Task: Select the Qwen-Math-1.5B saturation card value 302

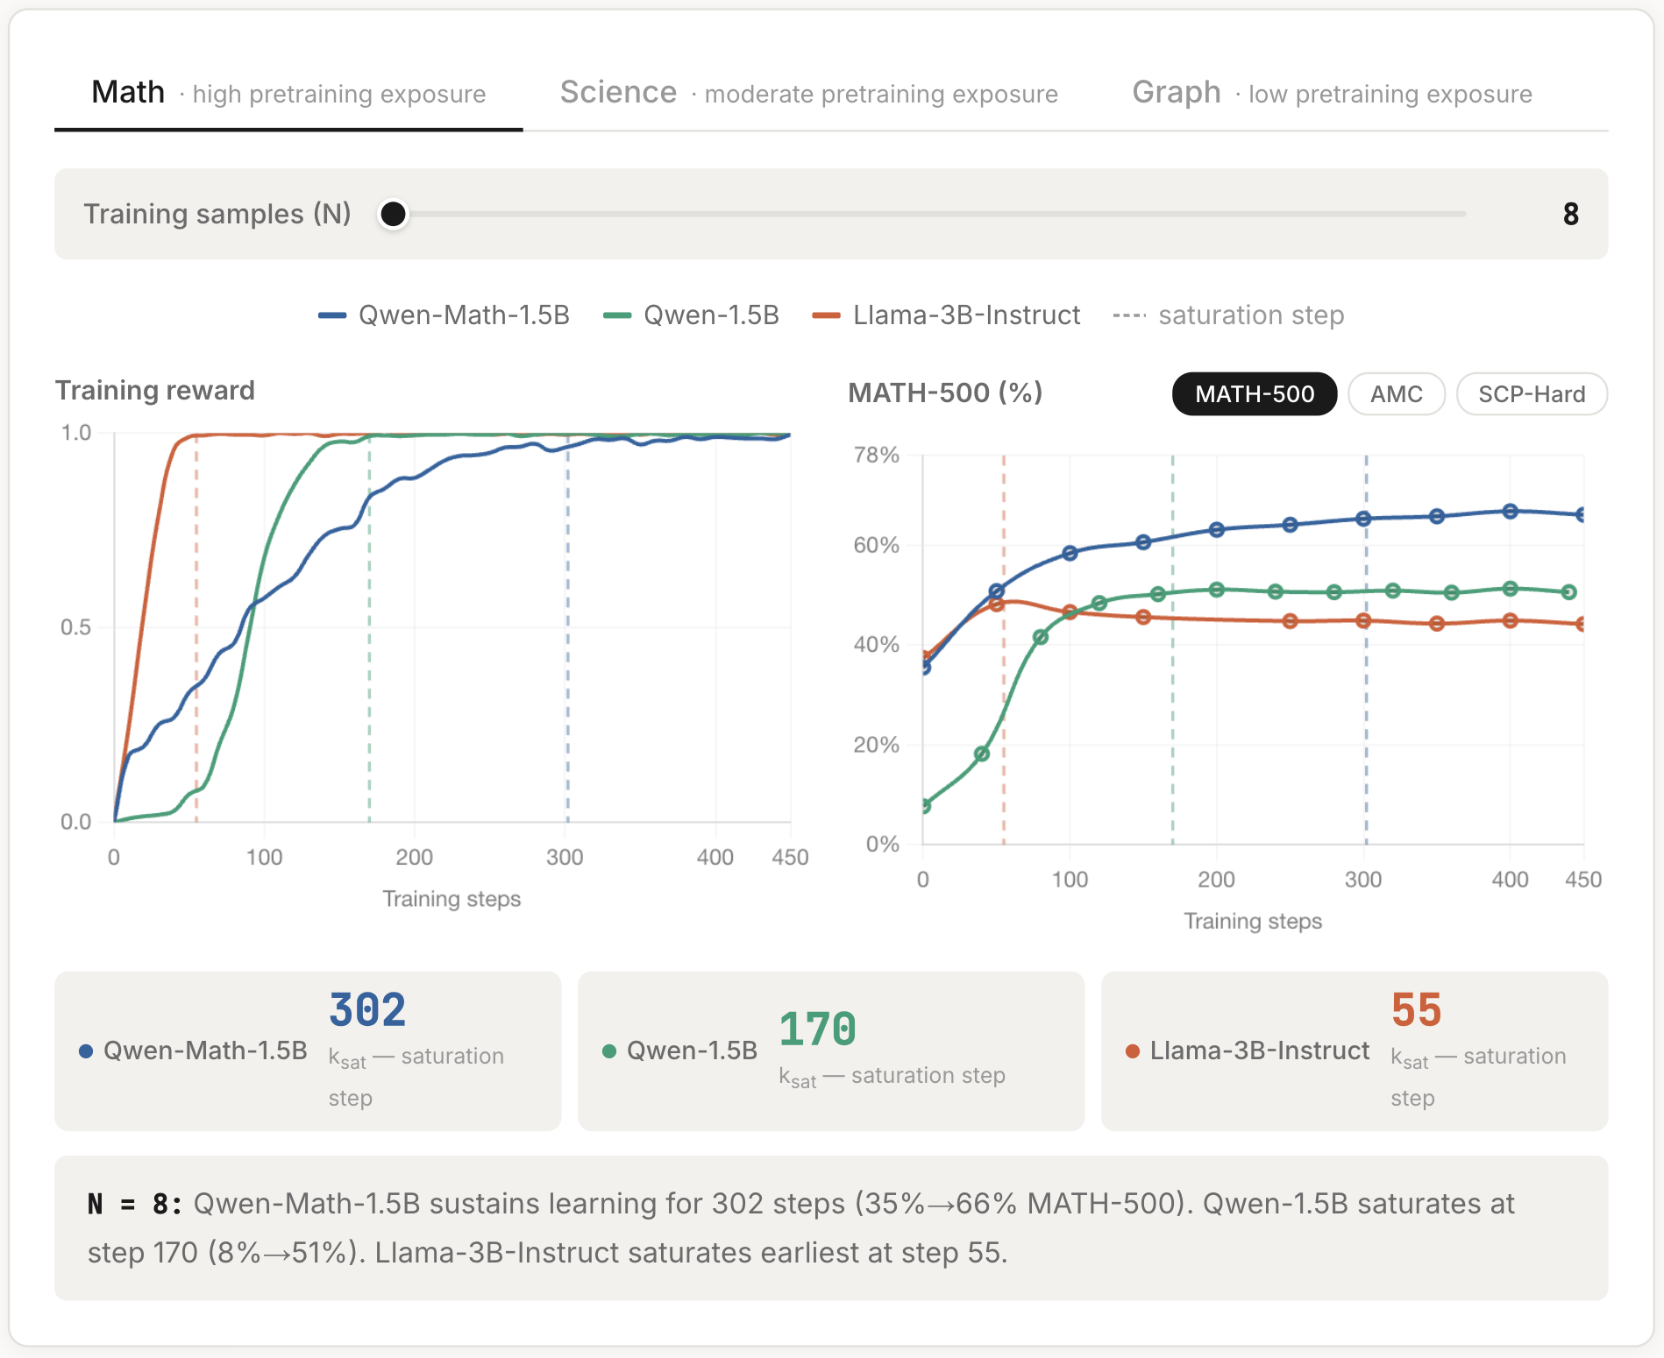Action: [x=367, y=1010]
